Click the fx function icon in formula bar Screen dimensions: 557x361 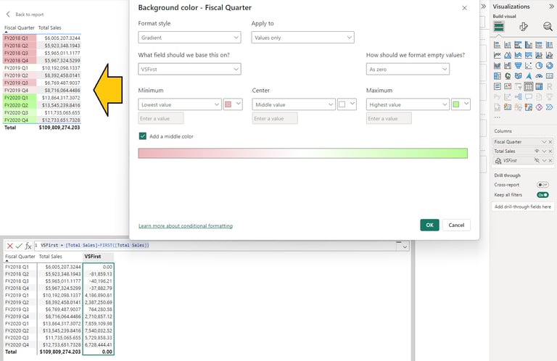click(28, 246)
